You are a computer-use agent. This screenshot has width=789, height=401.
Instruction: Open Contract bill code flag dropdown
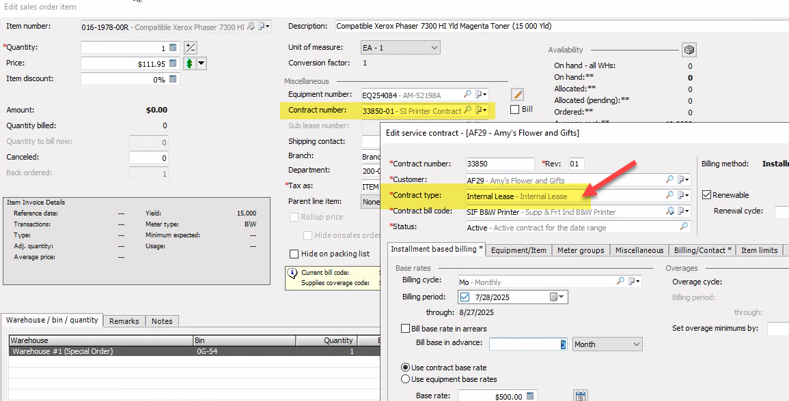[x=683, y=211]
